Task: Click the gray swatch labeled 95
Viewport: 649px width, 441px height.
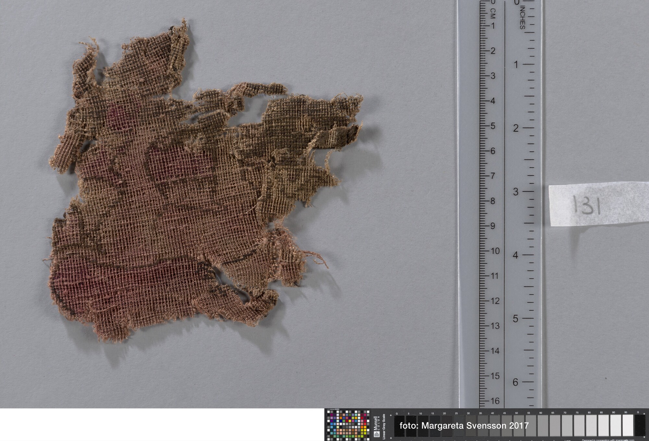Action: (x=628, y=425)
